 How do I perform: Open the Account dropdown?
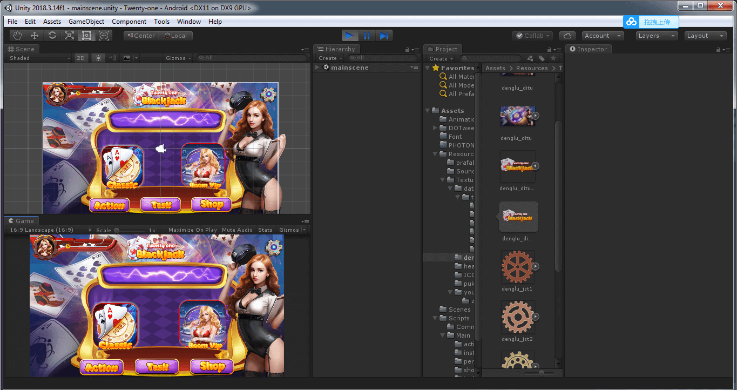click(x=603, y=36)
